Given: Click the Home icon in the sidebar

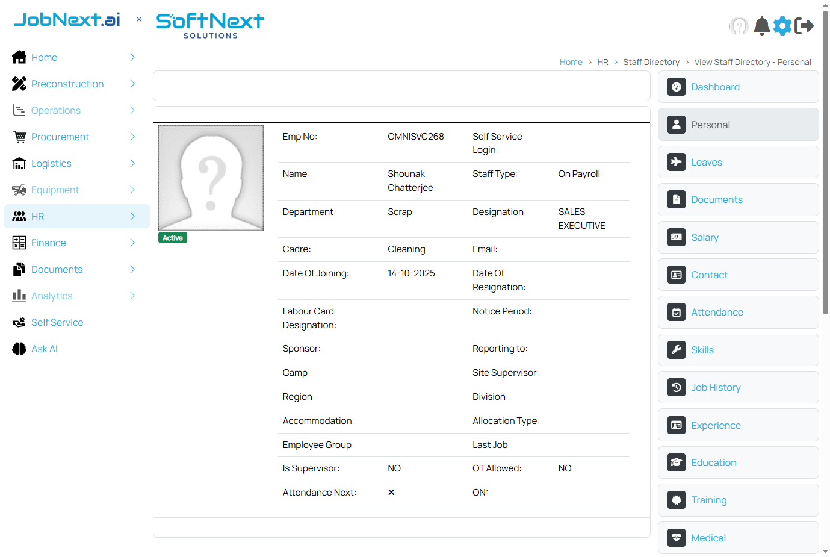Looking at the screenshot, I should 17,57.
